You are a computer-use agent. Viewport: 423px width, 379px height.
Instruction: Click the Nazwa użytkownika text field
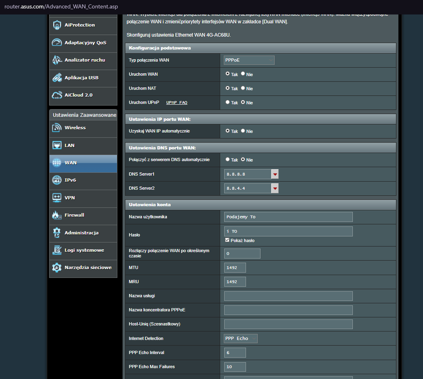(288, 217)
